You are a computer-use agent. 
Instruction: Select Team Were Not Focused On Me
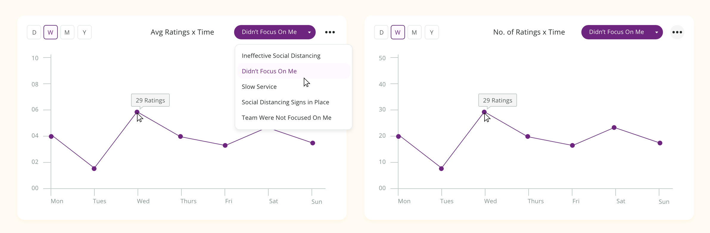tap(287, 118)
